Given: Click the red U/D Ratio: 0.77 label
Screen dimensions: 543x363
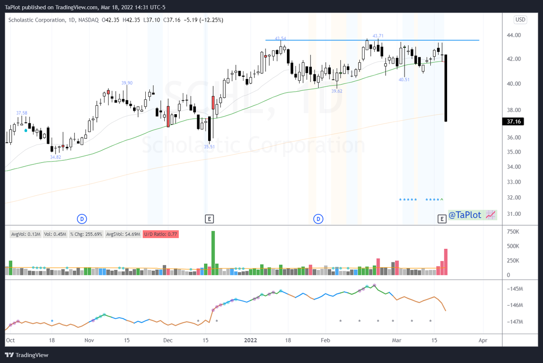Looking at the screenshot, I should 161,234.
